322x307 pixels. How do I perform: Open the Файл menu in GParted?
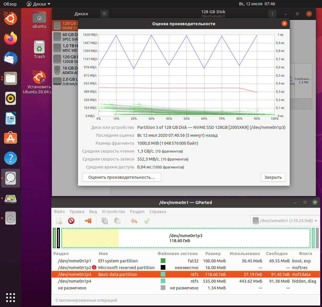(59, 212)
